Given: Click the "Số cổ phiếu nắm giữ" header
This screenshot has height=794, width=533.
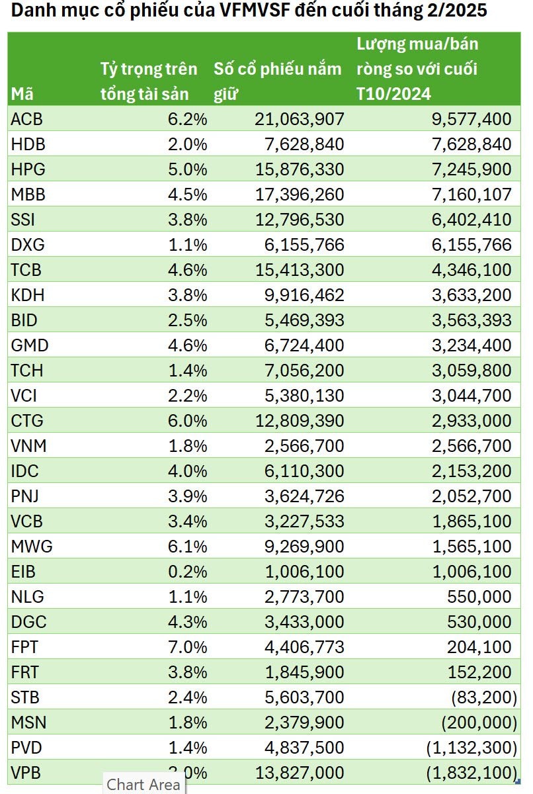Looking at the screenshot, I should (278, 81).
